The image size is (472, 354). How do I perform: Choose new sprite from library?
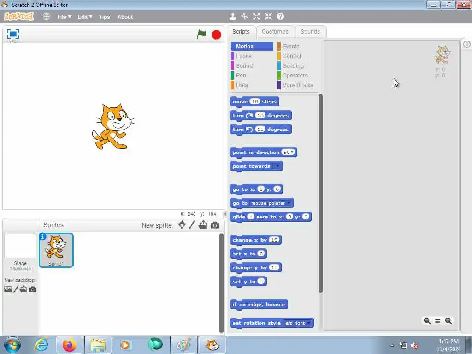pyautogui.click(x=182, y=224)
